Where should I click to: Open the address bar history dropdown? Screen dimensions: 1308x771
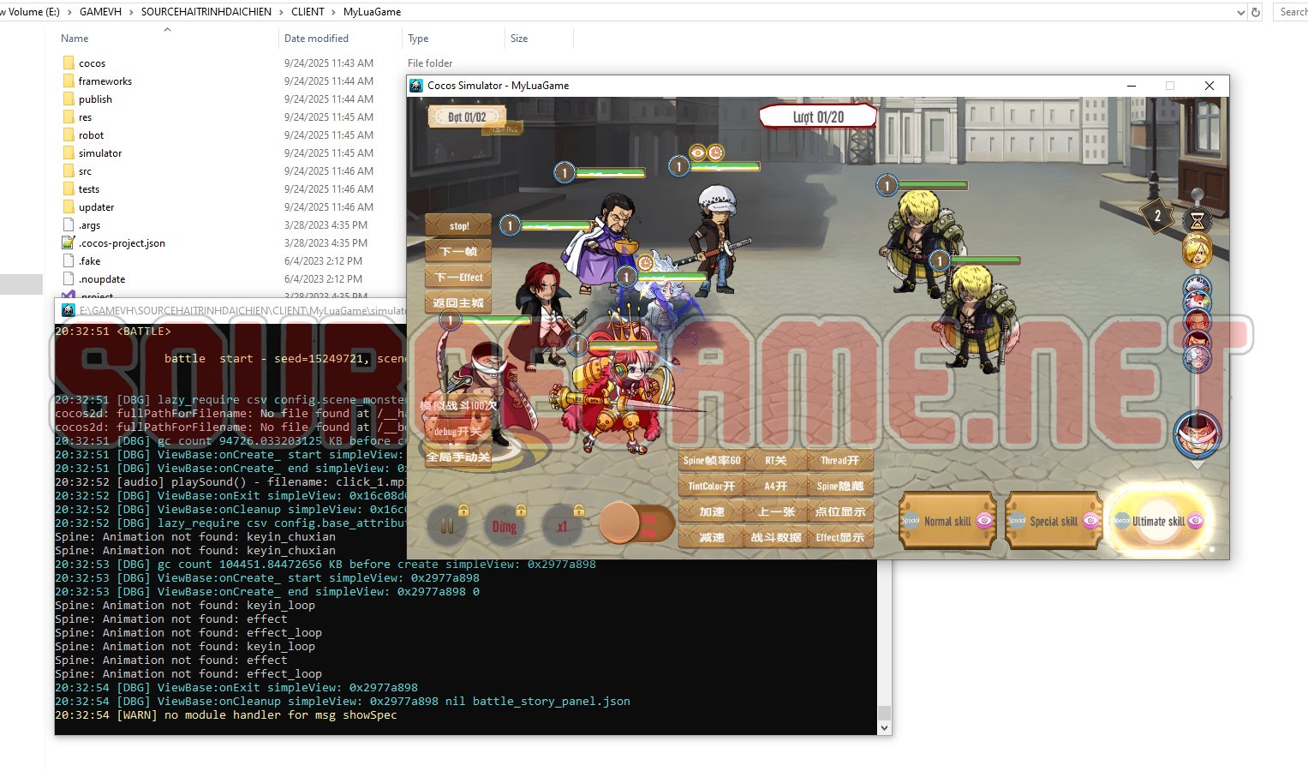point(1241,12)
